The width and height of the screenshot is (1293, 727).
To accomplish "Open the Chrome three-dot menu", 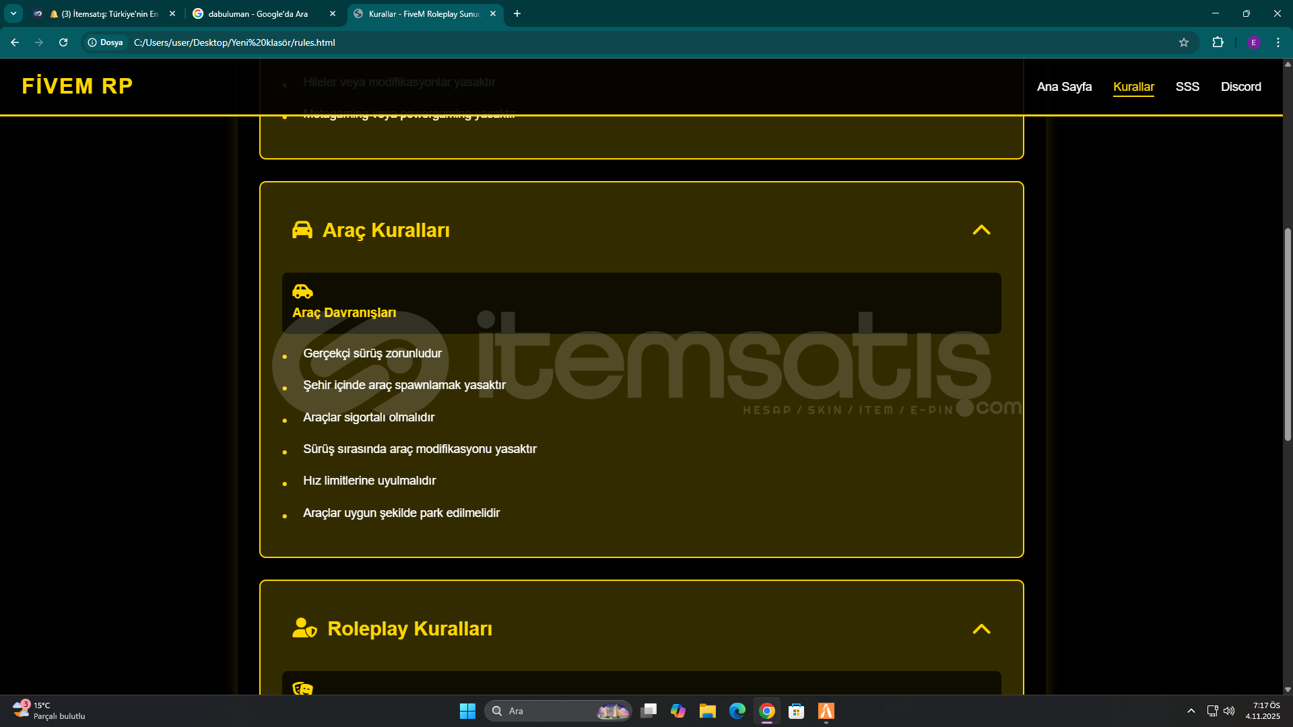I will click(1278, 42).
